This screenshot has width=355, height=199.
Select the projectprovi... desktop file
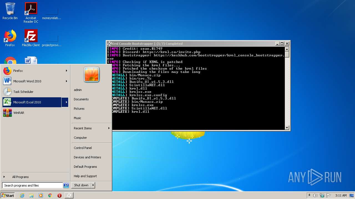pyautogui.click(x=52, y=40)
